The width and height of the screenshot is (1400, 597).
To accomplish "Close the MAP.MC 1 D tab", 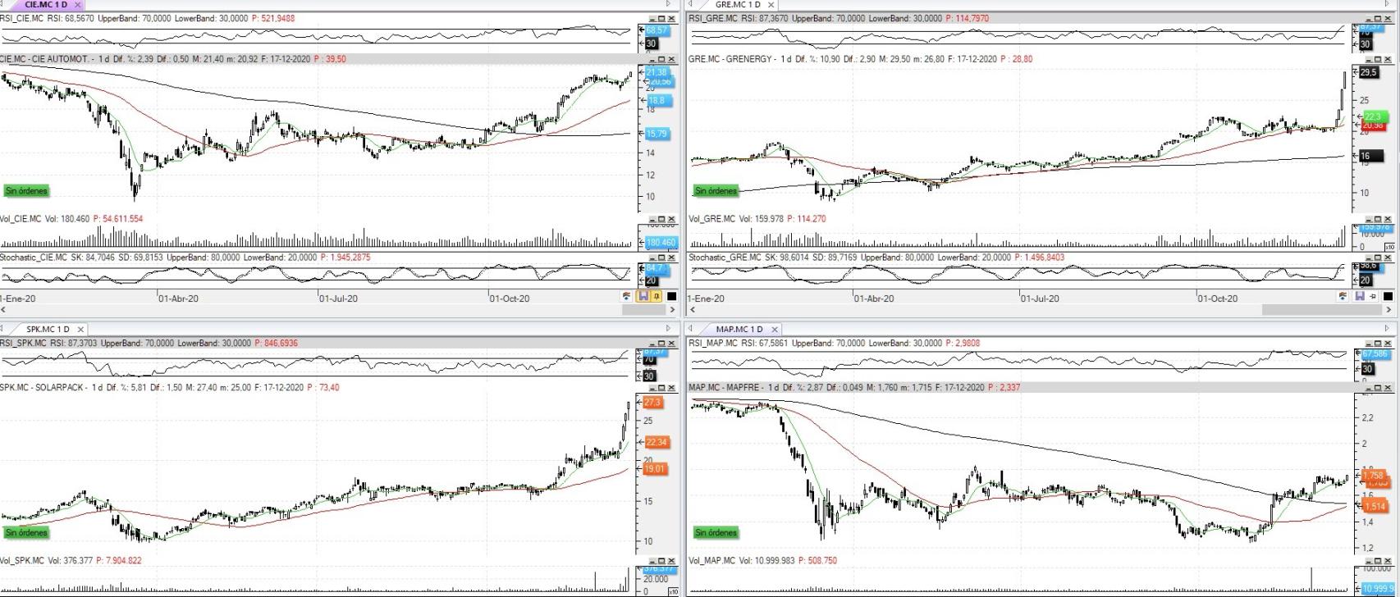I will [x=775, y=330].
